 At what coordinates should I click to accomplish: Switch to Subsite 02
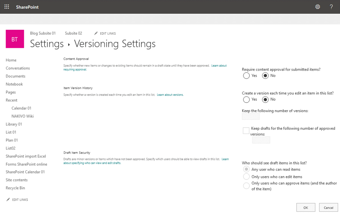point(73,33)
